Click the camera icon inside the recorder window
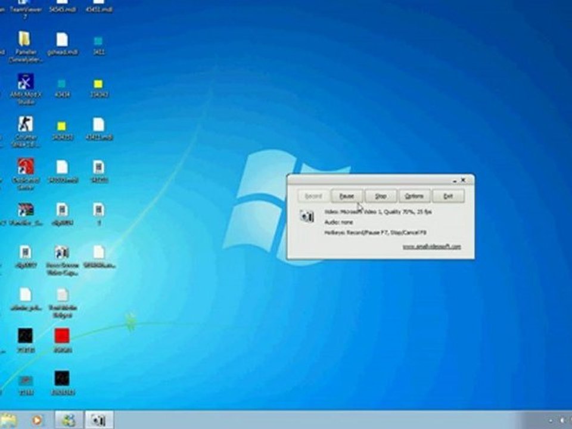This screenshot has width=572, height=429. click(x=307, y=216)
